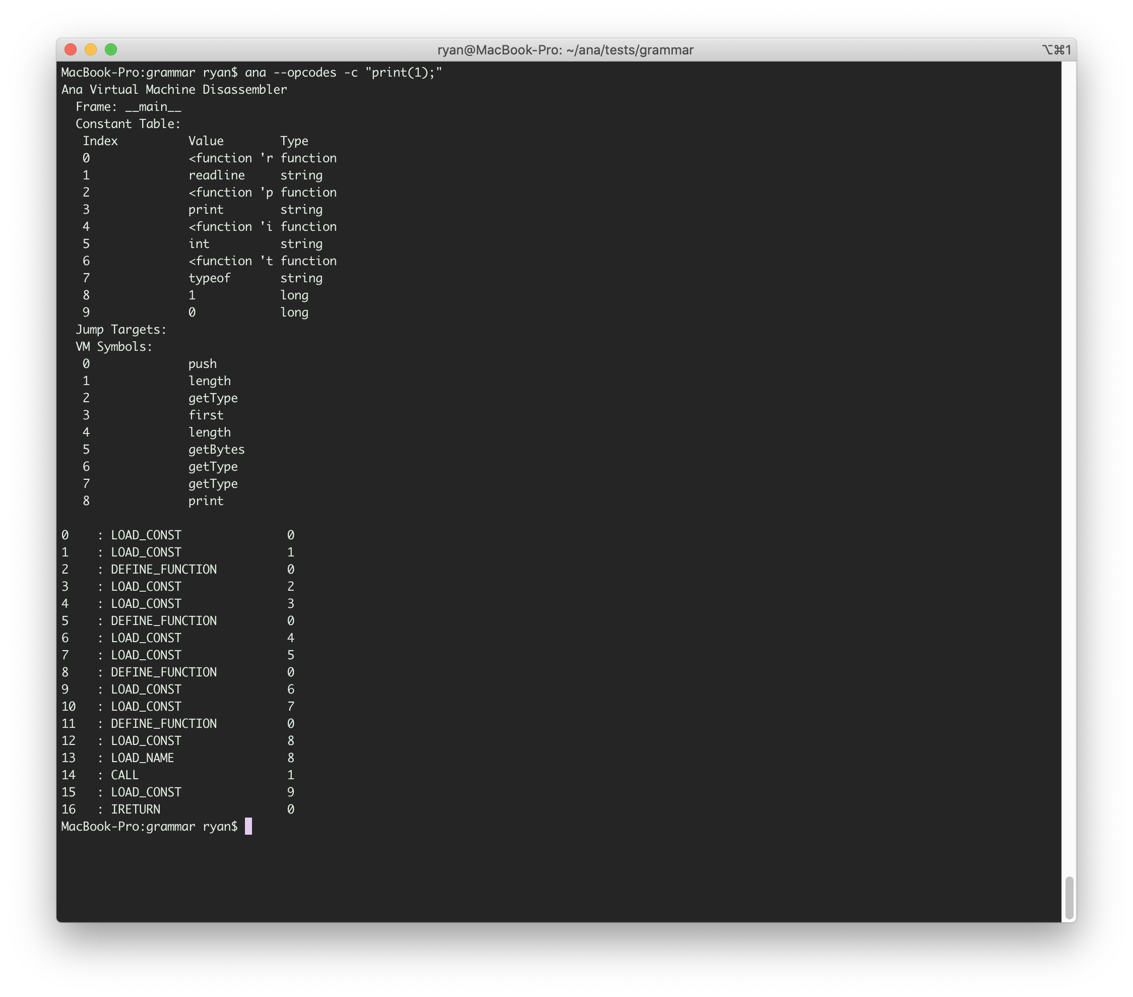Click the string type of 'readline'
Screen dimensions: 1133x997
click(301, 176)
